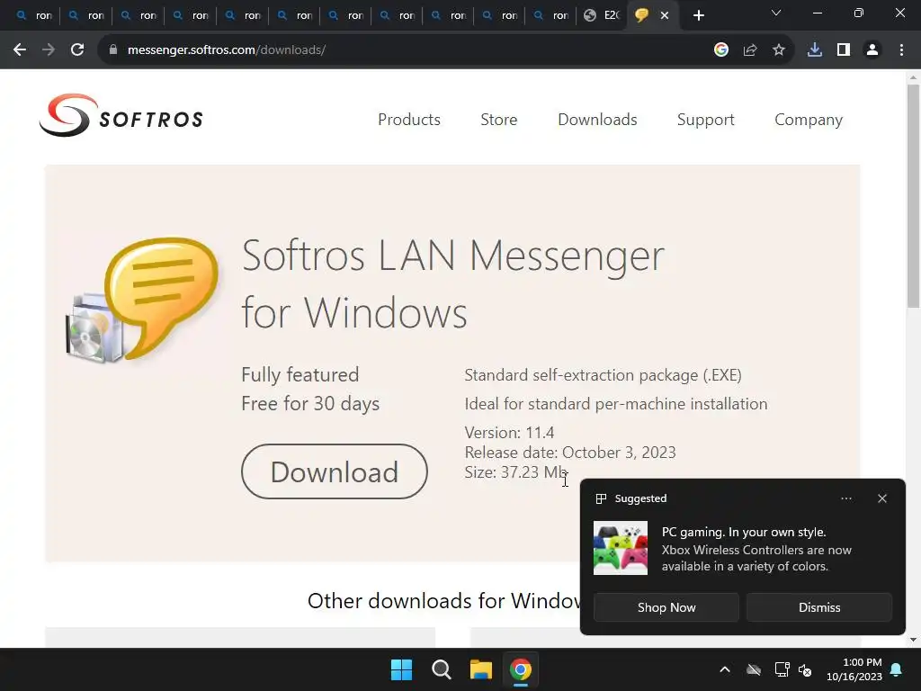
Task: Click the Softros LAN Messenger heading
Action: click(x=453, y=283)
